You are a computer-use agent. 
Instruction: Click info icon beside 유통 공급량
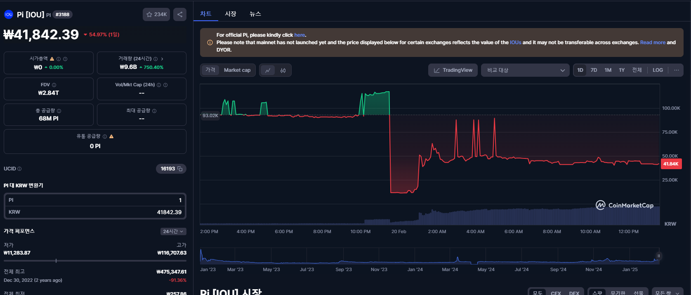105,137
